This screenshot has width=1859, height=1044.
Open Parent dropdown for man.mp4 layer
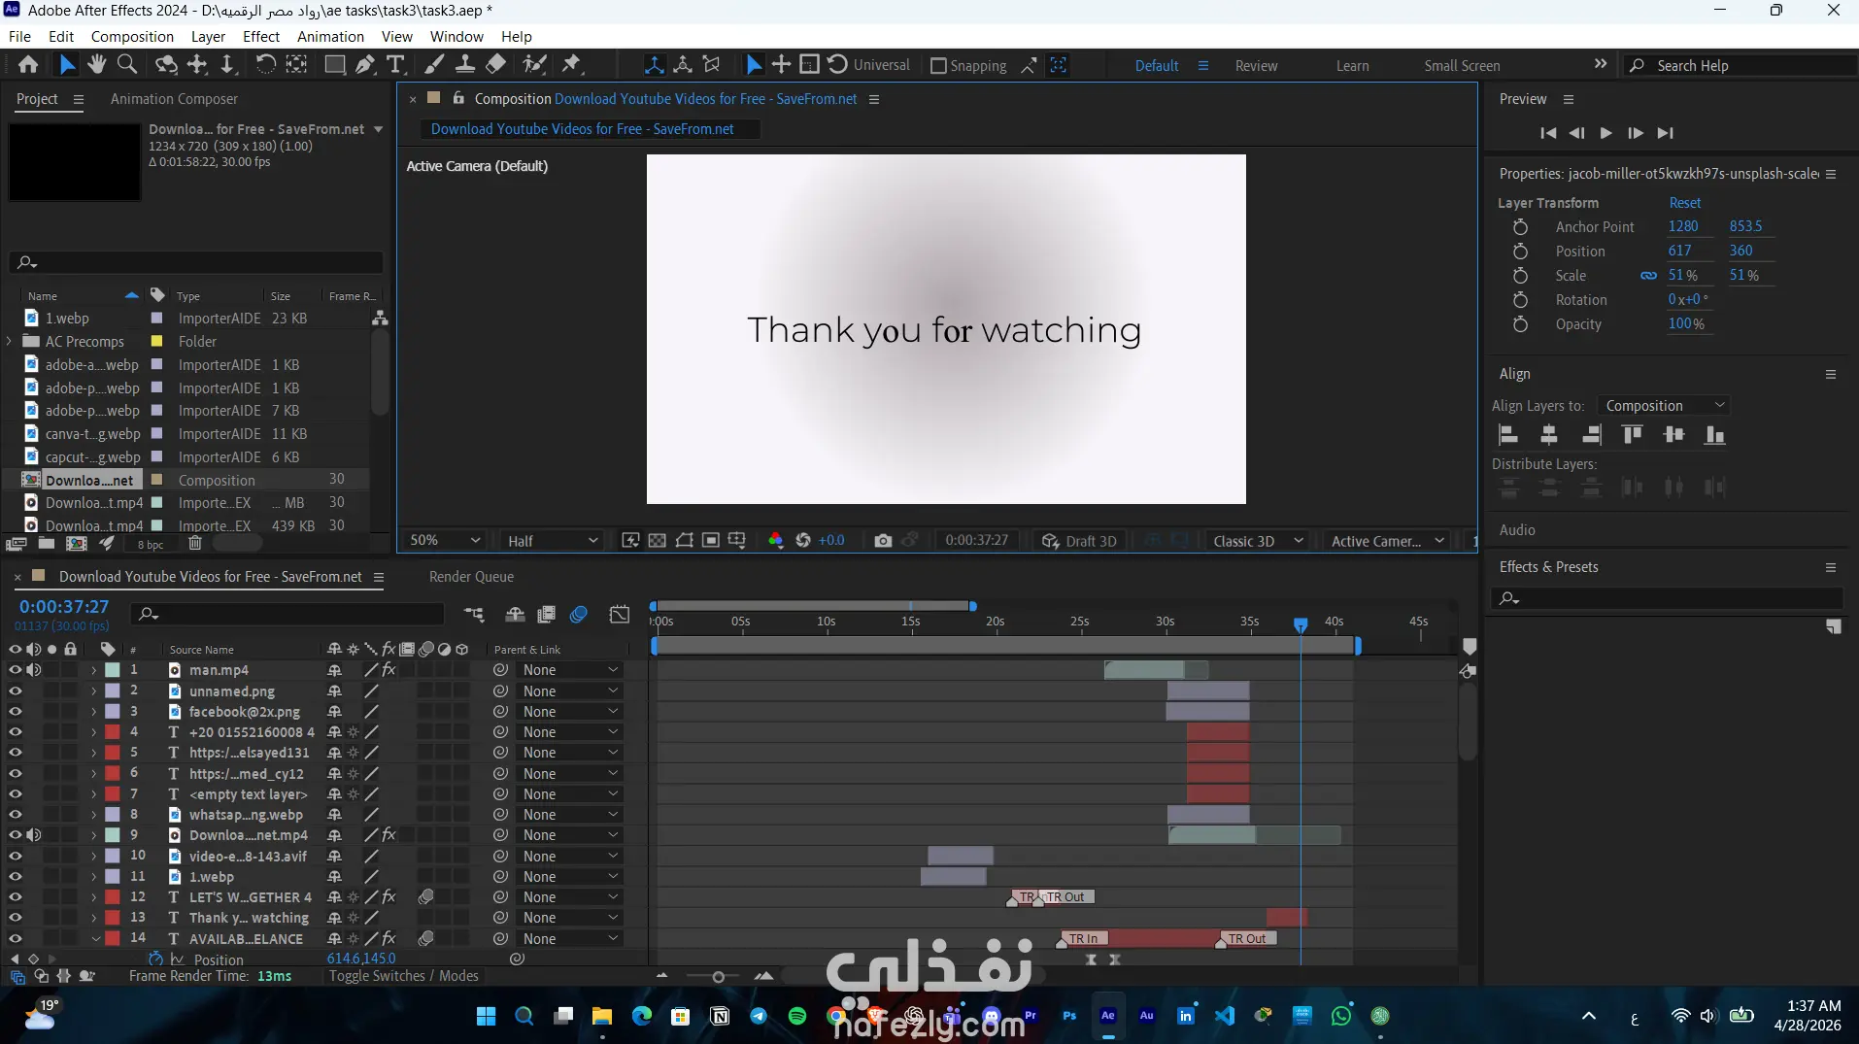tap(570, 670)
